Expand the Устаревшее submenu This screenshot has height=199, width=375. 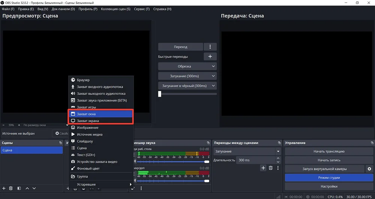101,184
